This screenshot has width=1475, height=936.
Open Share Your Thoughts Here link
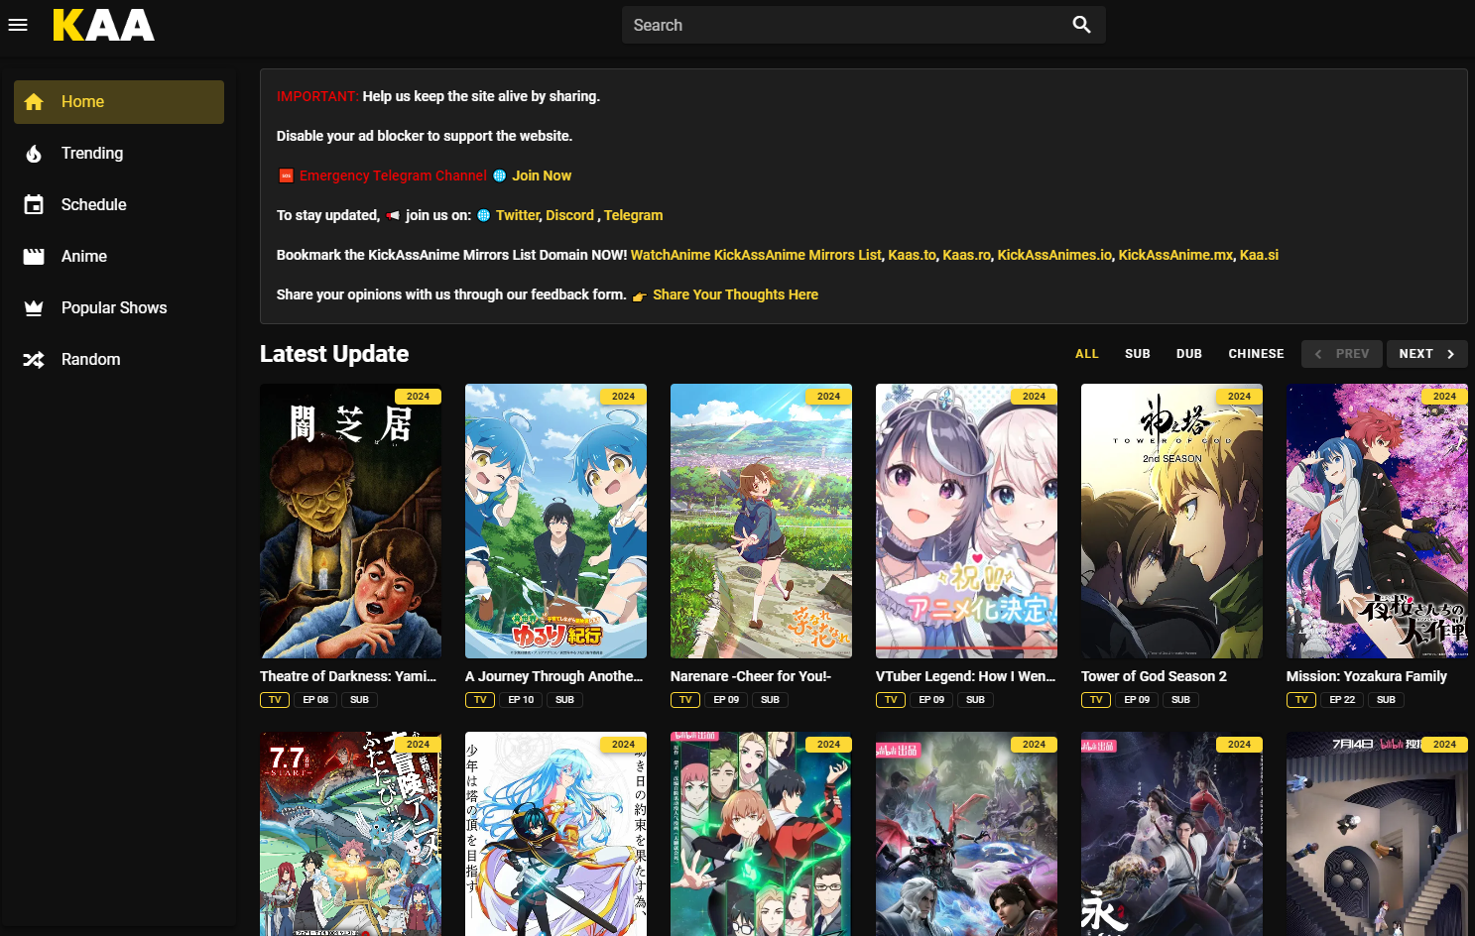(x=735, y=294)
